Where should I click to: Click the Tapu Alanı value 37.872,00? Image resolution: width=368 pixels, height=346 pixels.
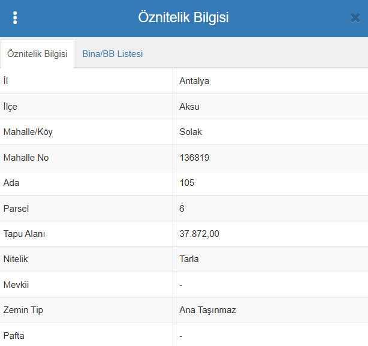(x=199, y=234)
